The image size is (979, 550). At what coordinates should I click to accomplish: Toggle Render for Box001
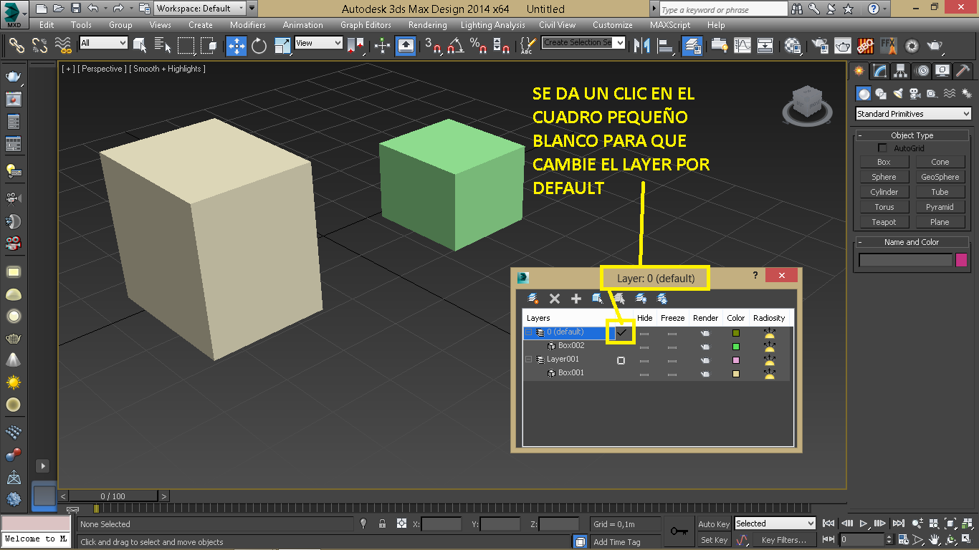705,374
